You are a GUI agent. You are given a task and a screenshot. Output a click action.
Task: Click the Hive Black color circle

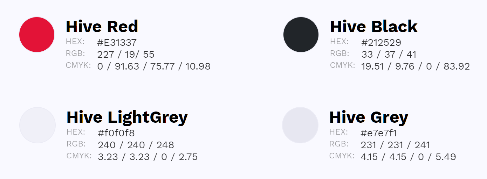click(x=301, y=35)
